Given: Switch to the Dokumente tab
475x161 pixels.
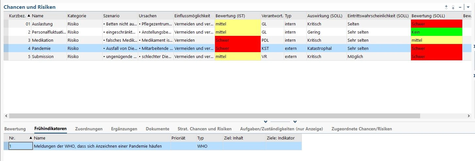Looking at the screenshot, I should (x=157, y=129).
